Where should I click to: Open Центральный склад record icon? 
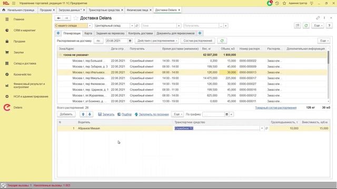137,26
